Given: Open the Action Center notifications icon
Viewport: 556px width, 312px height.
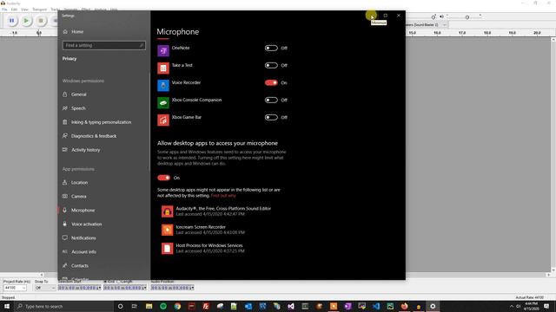Looking at the screenshot, I should pos(546,306).
